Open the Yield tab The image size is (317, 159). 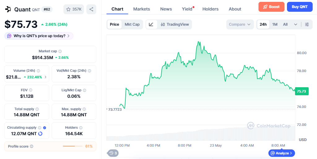click(x=187, y=9)
